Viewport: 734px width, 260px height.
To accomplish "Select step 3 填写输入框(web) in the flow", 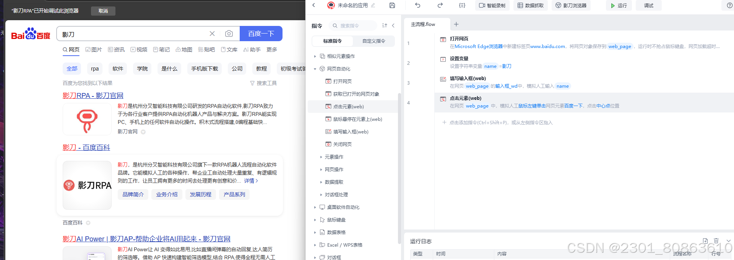I will (x=584, y=83).
